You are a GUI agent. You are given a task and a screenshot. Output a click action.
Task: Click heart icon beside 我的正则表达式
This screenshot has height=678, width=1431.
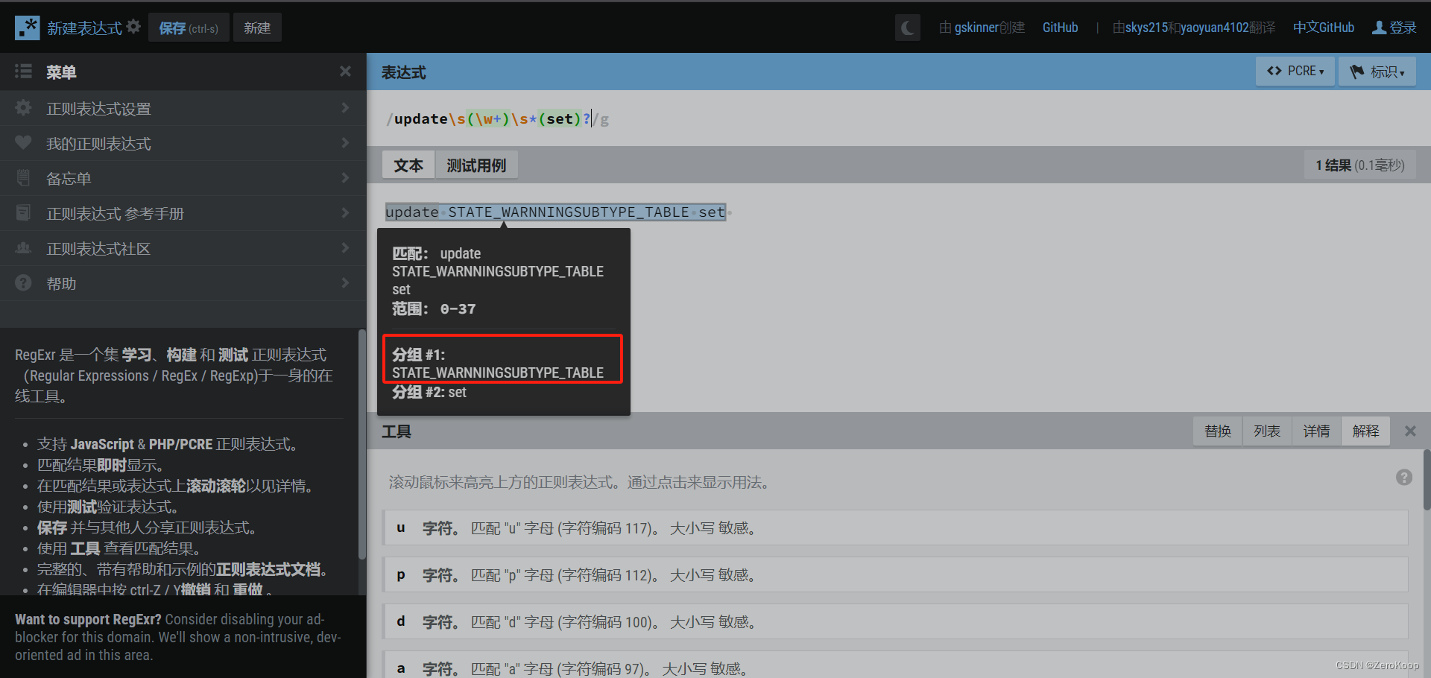click(23, 142)
